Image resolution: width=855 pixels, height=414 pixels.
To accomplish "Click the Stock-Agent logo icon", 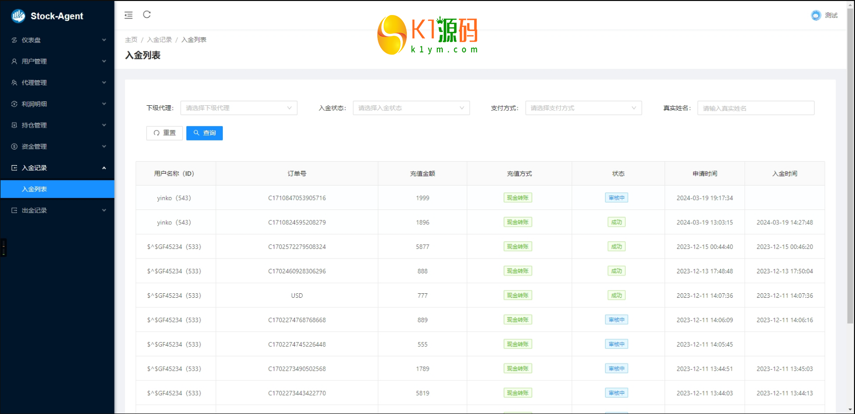I will pyautogui.click(x=18, y=16).
